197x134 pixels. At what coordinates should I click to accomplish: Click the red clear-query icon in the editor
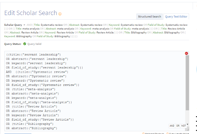click(x=187, y=54)
